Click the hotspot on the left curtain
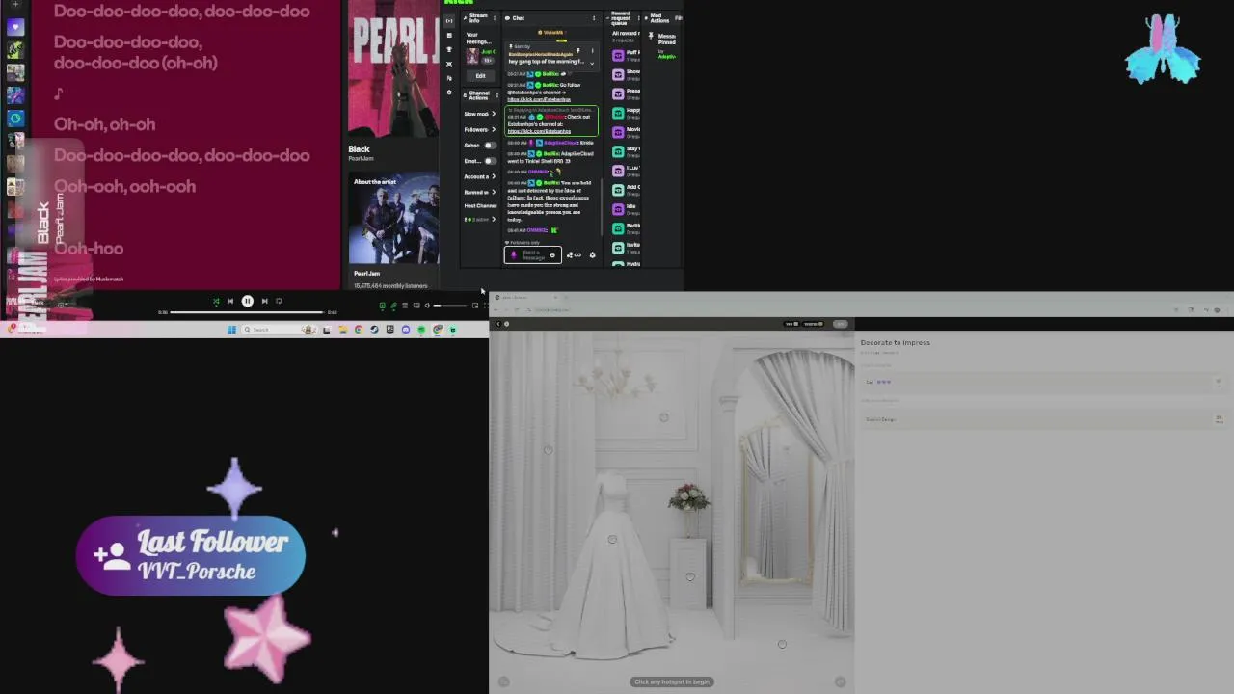 [548, 450]
